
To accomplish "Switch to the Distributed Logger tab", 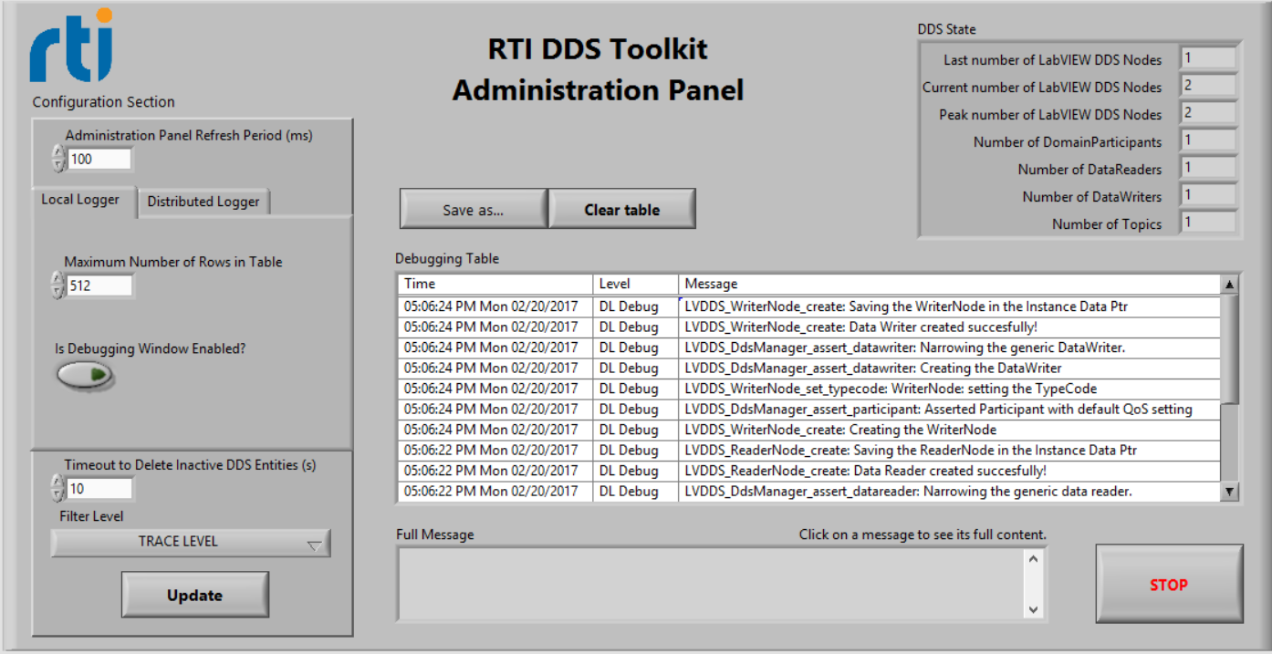I will tap(203, 202).
